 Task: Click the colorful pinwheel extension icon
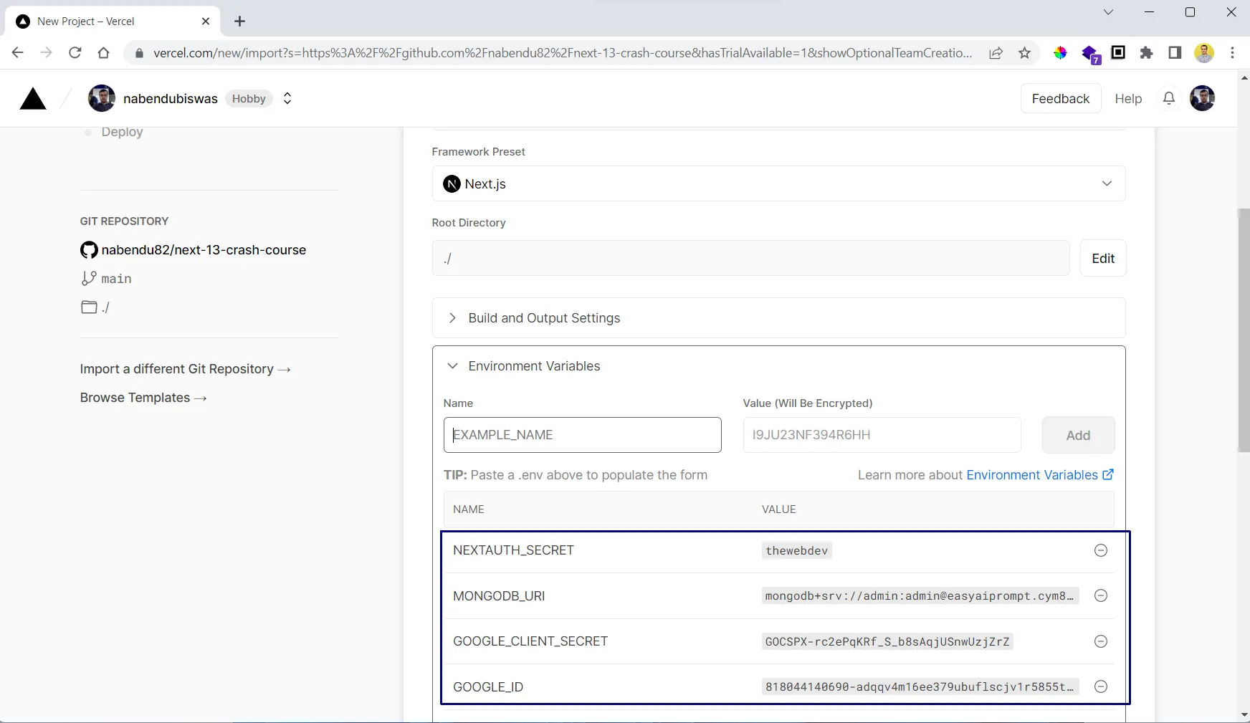tap(1060, 53)
